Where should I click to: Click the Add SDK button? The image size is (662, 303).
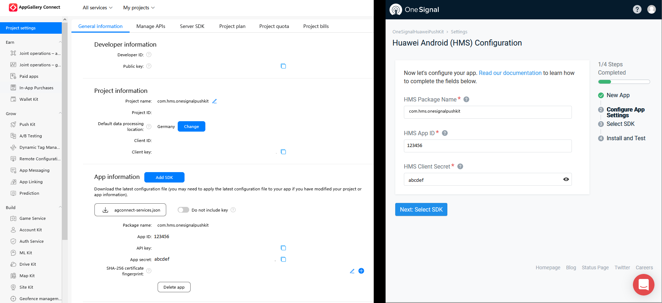pos(164,177)
